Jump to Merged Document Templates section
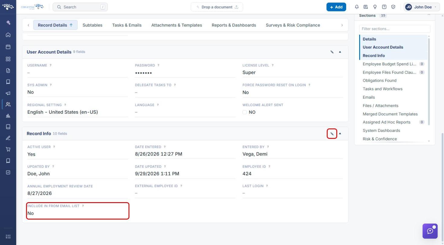 pos(390,114)
